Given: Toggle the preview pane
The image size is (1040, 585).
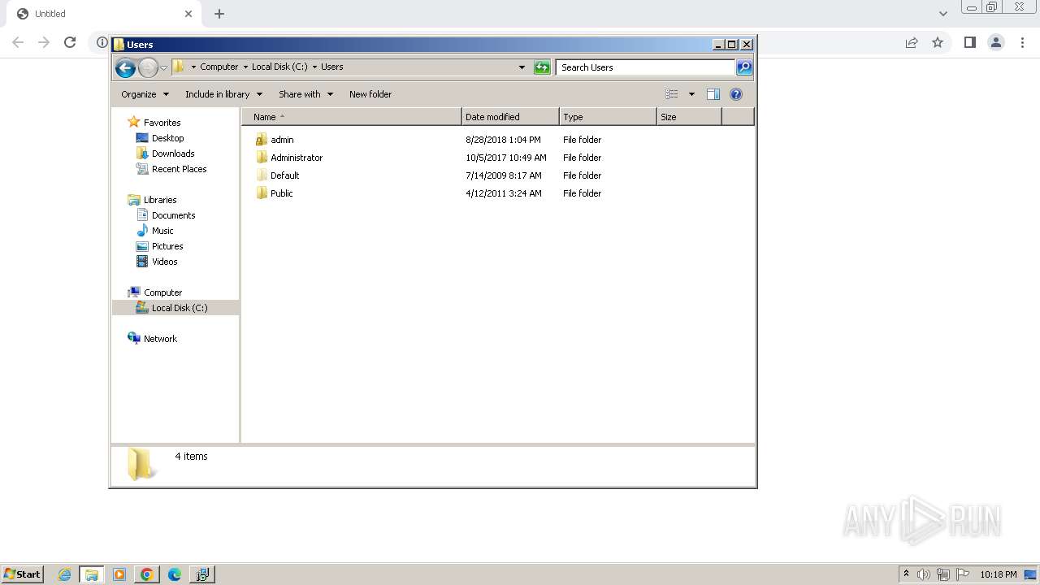Looking at the screenshot, I should point(713,94).
